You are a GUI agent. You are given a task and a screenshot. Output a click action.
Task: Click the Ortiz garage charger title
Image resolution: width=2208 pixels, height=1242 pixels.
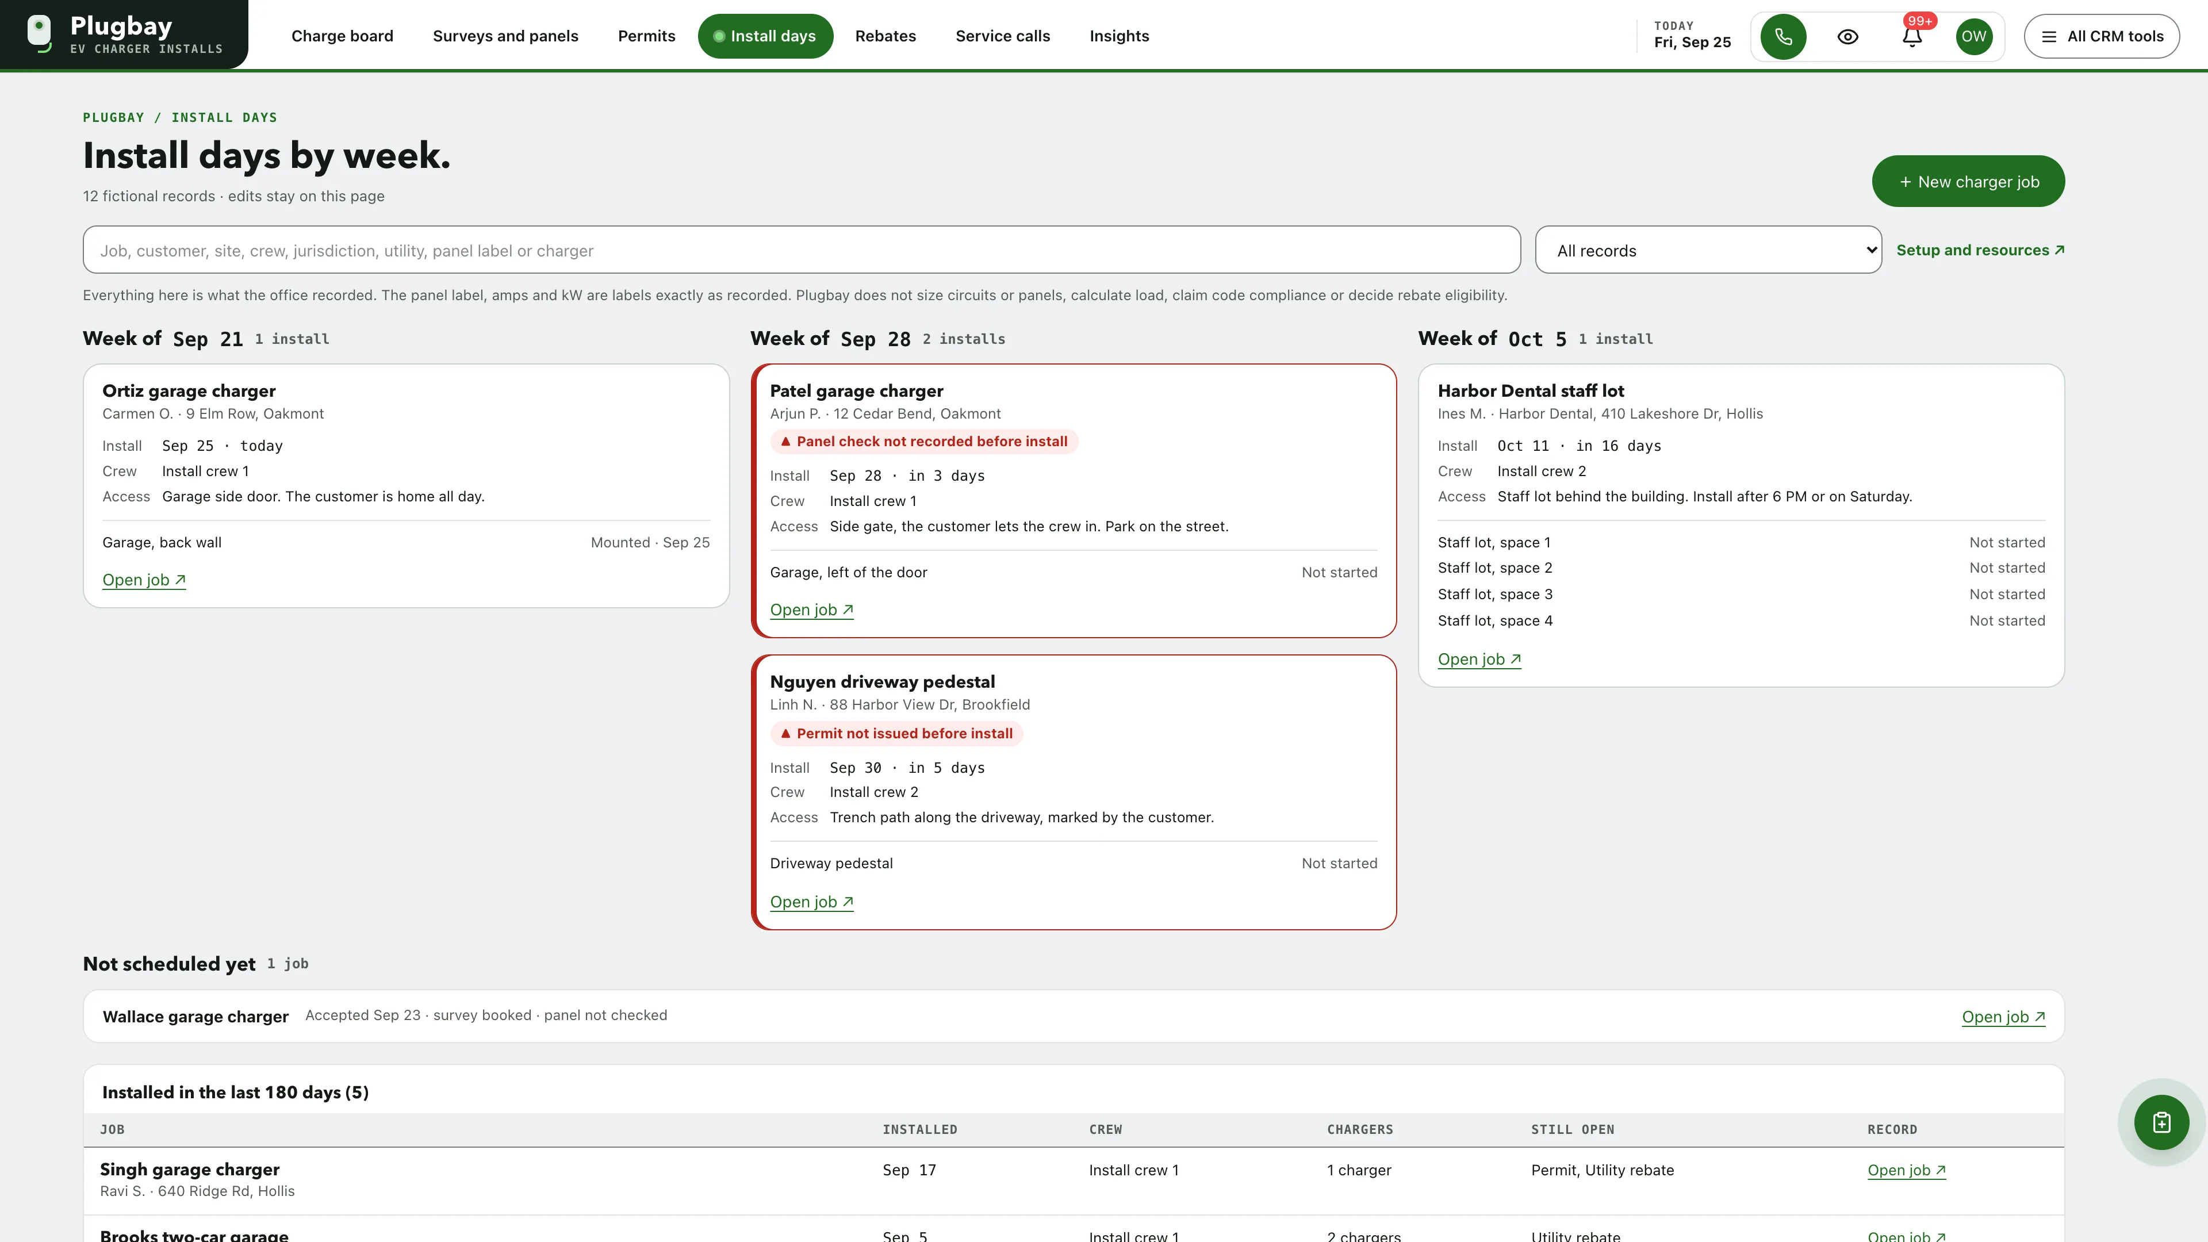(x=189, y=391)
